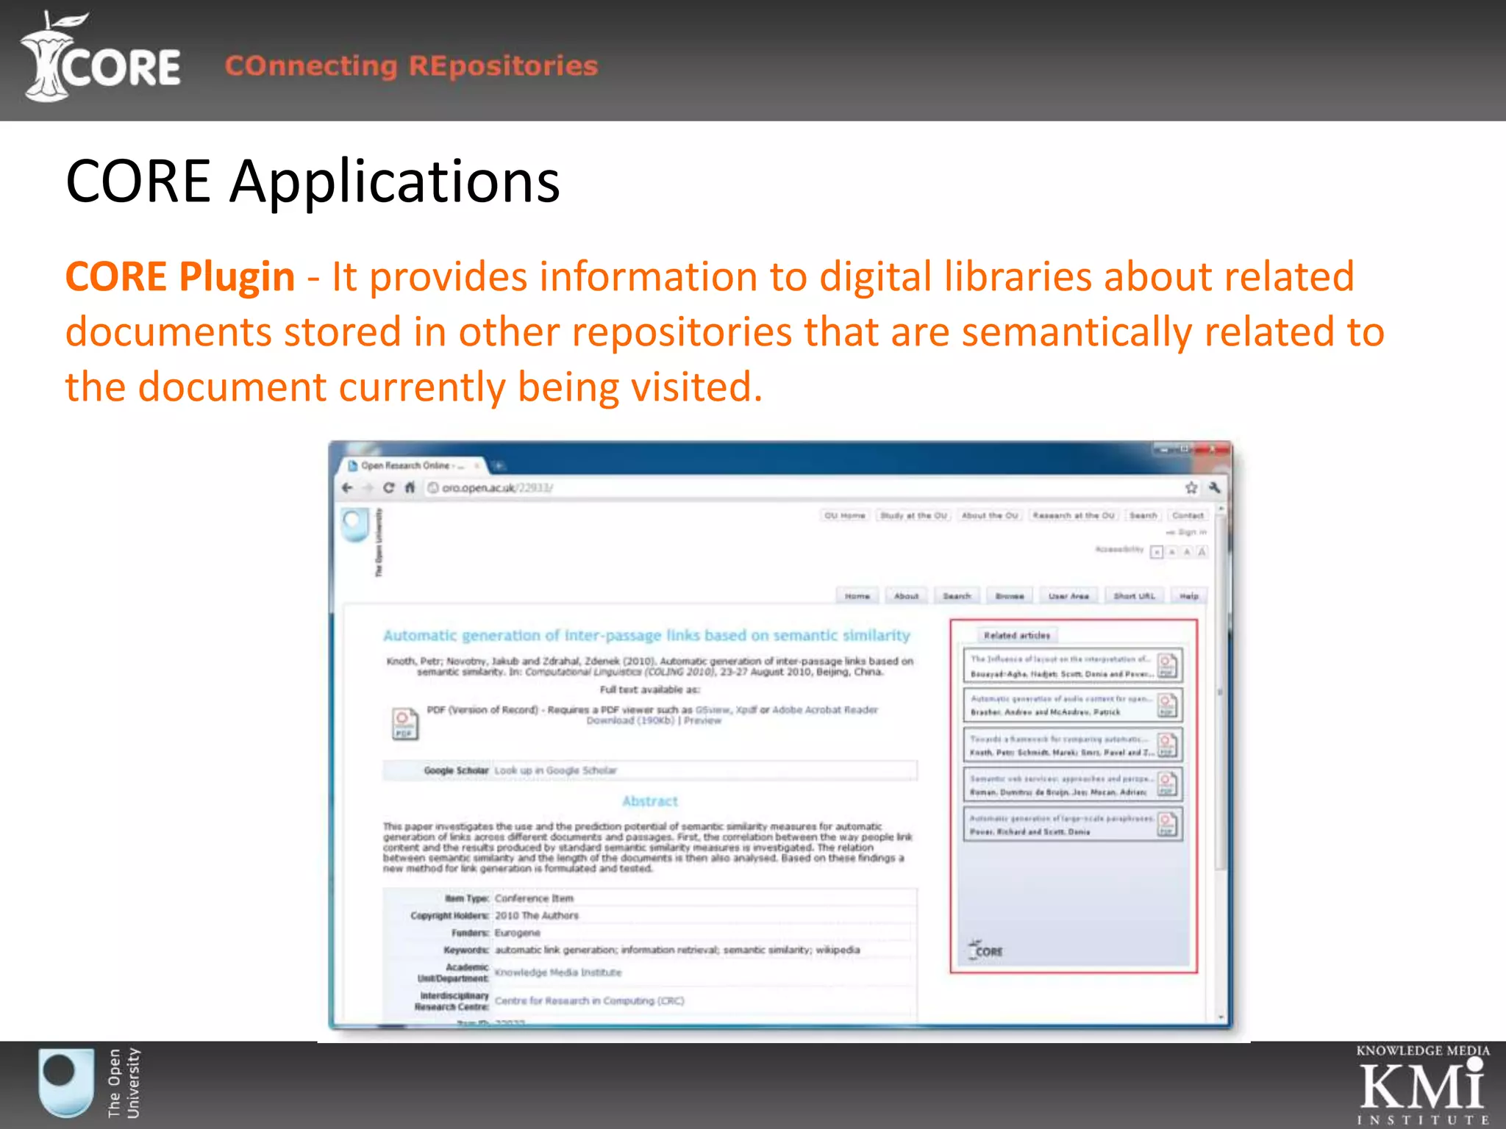
Task: Select the Help navigation tab
Action: [x=1189, y=596]
